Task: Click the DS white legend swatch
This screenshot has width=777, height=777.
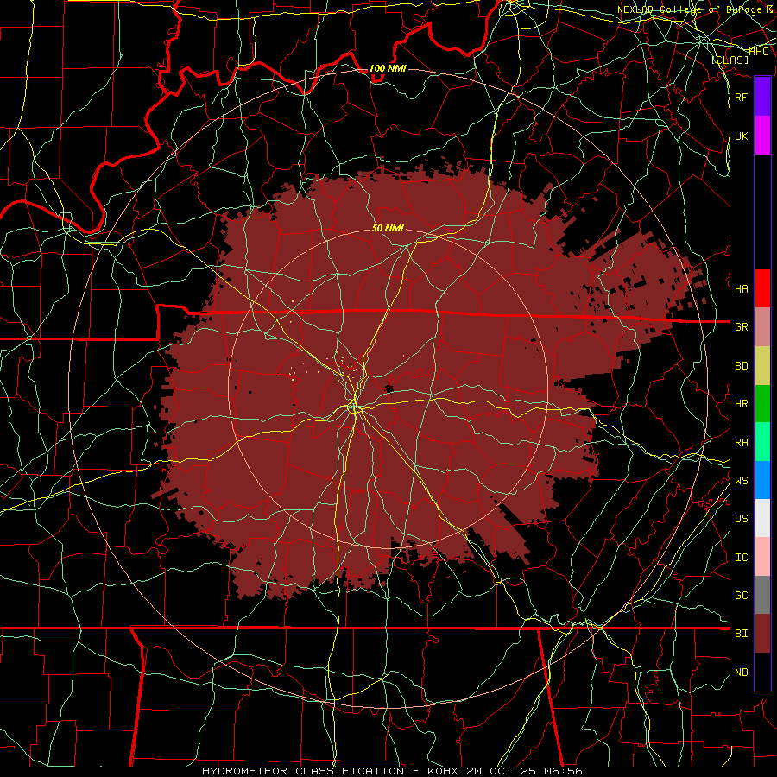Action: 762,518
